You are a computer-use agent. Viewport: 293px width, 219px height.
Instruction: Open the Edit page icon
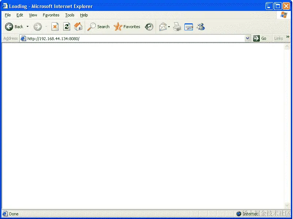[x=189, y=27]
